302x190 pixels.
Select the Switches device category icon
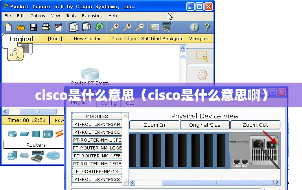[24, 134]
